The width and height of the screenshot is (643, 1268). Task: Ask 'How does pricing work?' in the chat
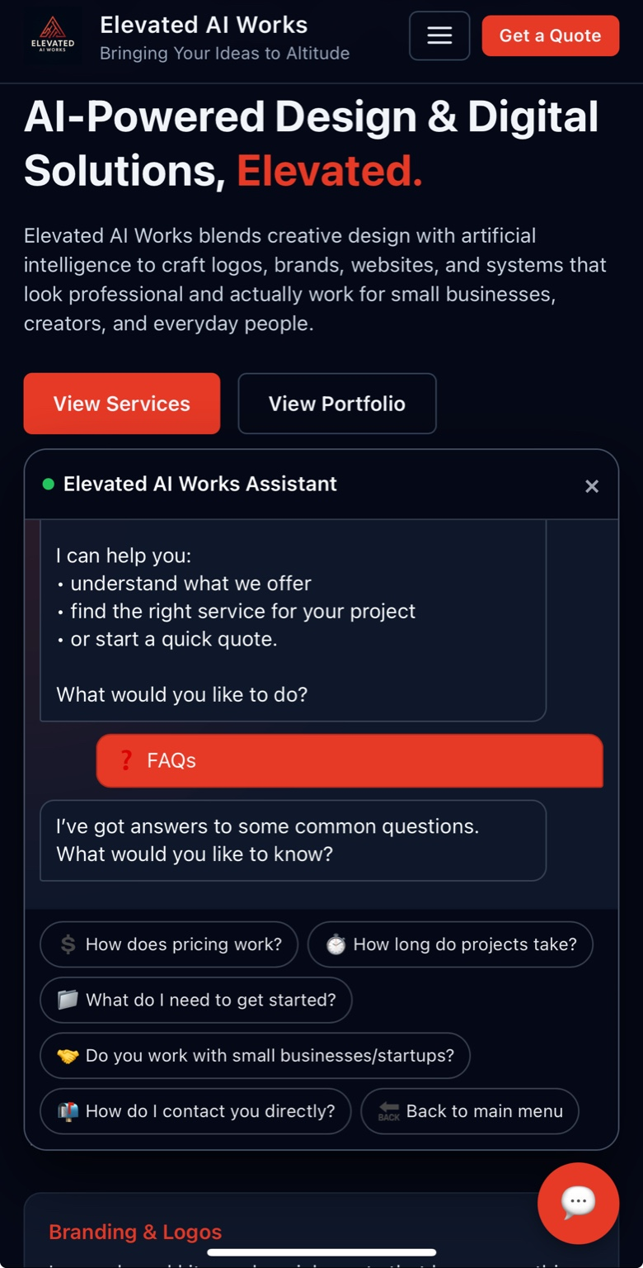click(169, 944)
